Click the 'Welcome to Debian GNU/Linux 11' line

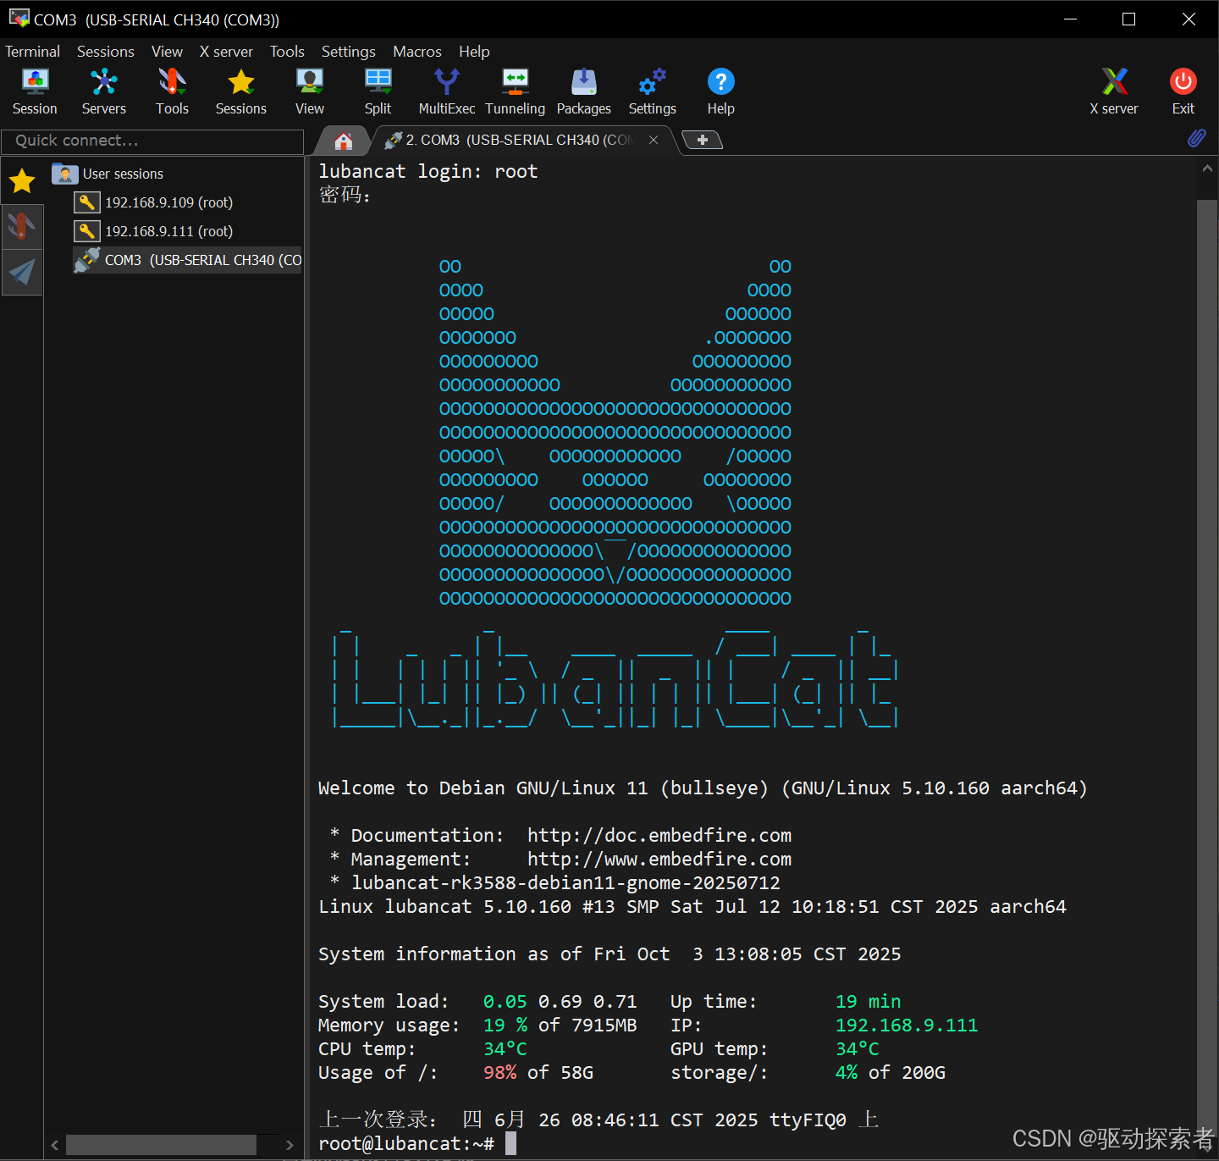tap(703, 788)
